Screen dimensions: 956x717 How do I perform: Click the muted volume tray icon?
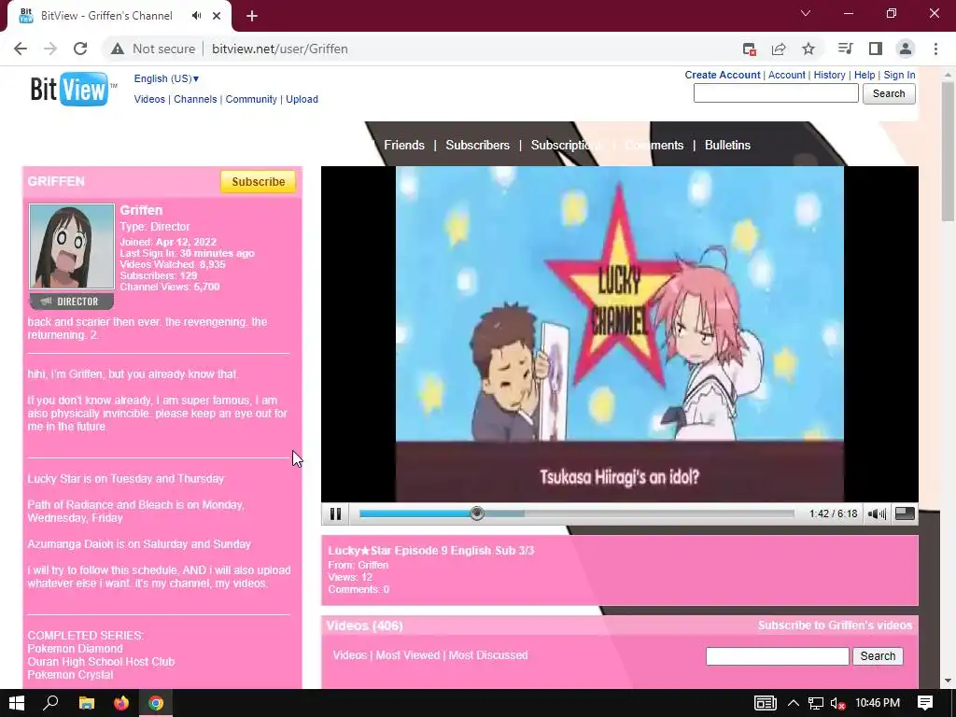(838, 703)
